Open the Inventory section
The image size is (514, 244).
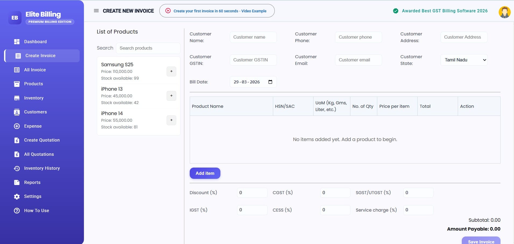click(34, 98)
